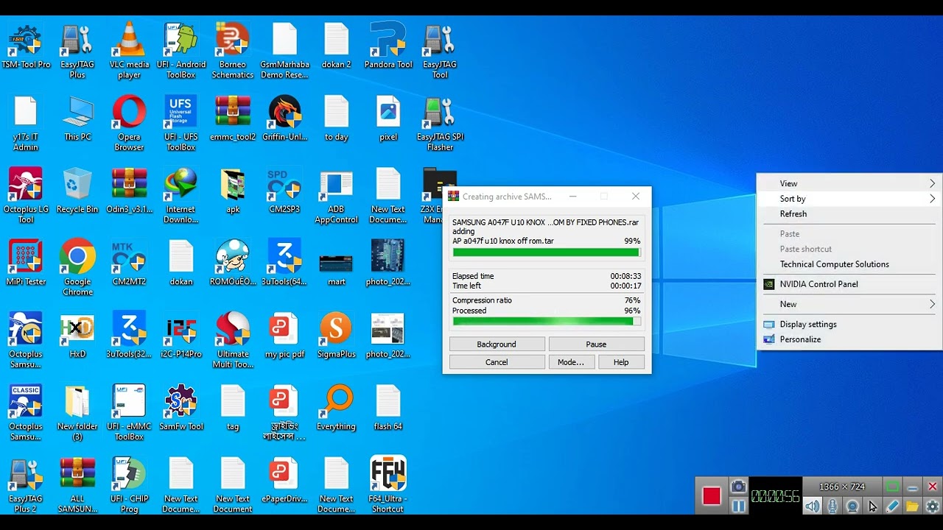Expand the Sort by submenu arrow

tap(932, 199)
